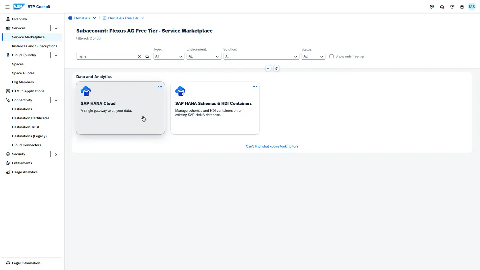The width and height of the screenshot is (480, 270).
Task: Open the Status filter dropdown
Action: [x=313, y=56]
